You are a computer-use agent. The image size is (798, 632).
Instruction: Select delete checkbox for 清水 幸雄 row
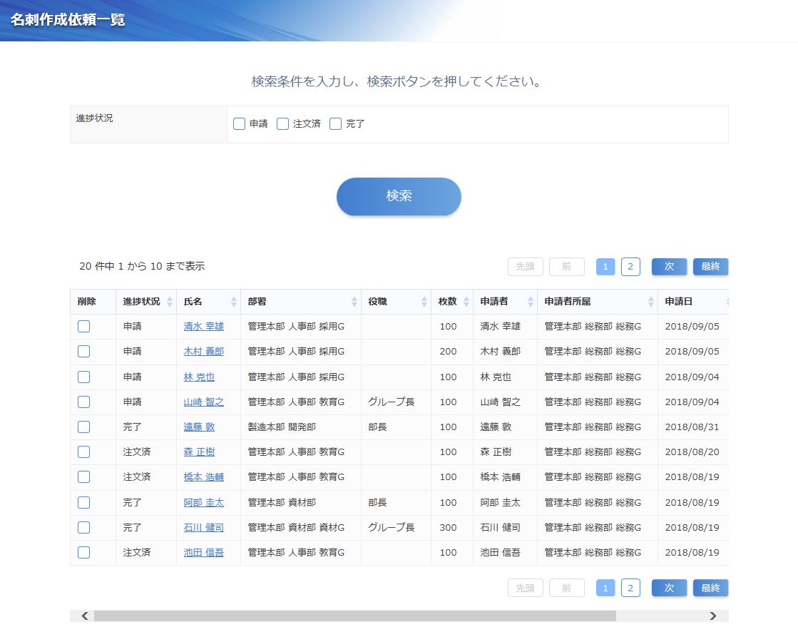pyautogui.click(x=84, y=327)
